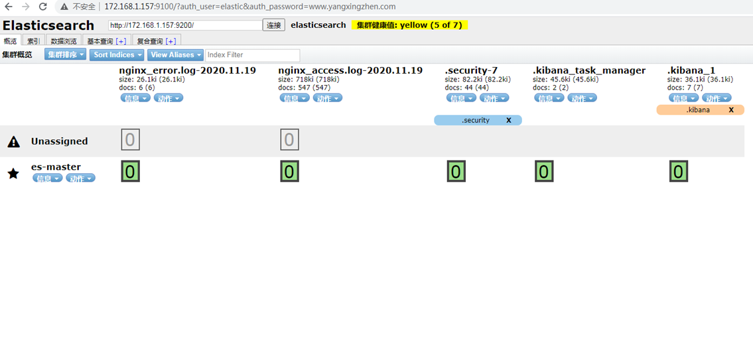The height and width of the screenshot is (345, 753).
Task: Click the nginx_access.log-2020.11.19 index name
Action: pos(350,70)
